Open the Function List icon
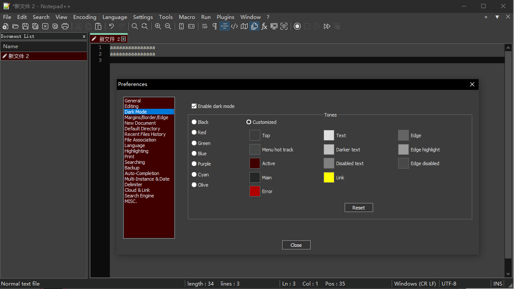 [x=264, y=27]
